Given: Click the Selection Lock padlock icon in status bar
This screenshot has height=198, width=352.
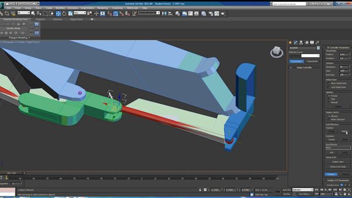Looking at the screenshot, I should [x=200, y=190].
